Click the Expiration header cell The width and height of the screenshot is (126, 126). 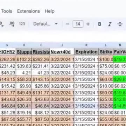[x=86, y=52]
